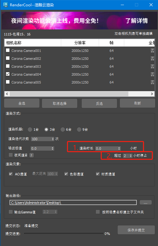Open the 了解详情 banner link
The height and width of the screenshot is (246, 158).
pos(137,21)
